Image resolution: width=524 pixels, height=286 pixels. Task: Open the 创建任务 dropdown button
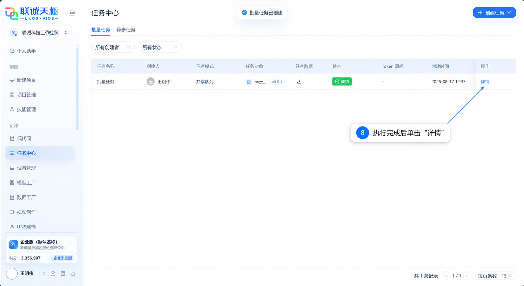[494, 13]
